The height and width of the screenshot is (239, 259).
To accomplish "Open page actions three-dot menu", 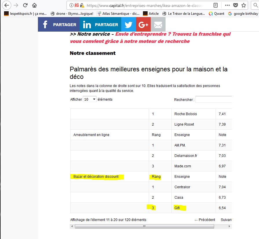I will [x=227, y=6].
